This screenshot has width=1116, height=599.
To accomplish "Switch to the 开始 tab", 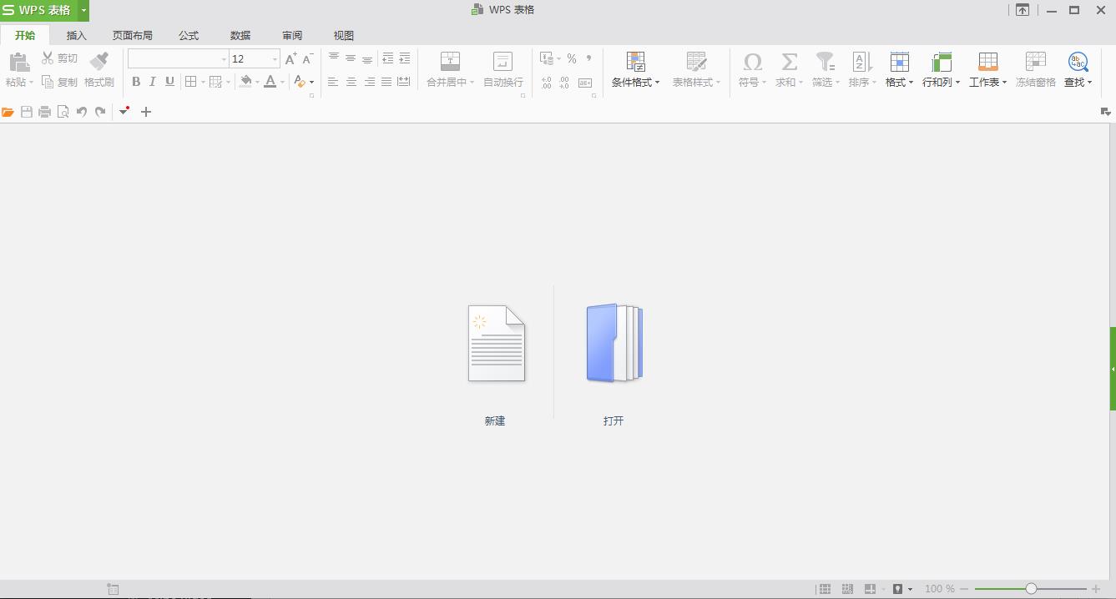I will 25,35.
